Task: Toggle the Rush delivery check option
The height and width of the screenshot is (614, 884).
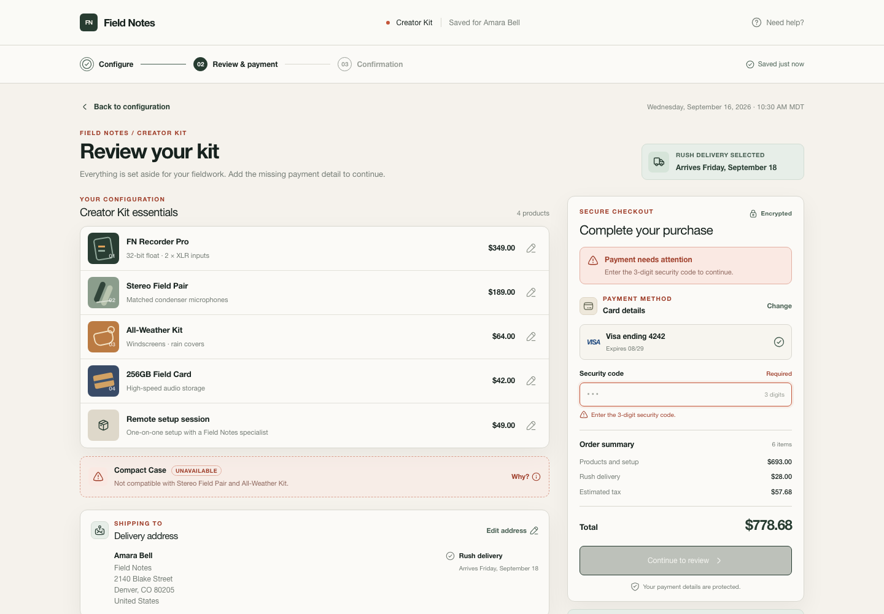Action: click(x=450, y=556)
